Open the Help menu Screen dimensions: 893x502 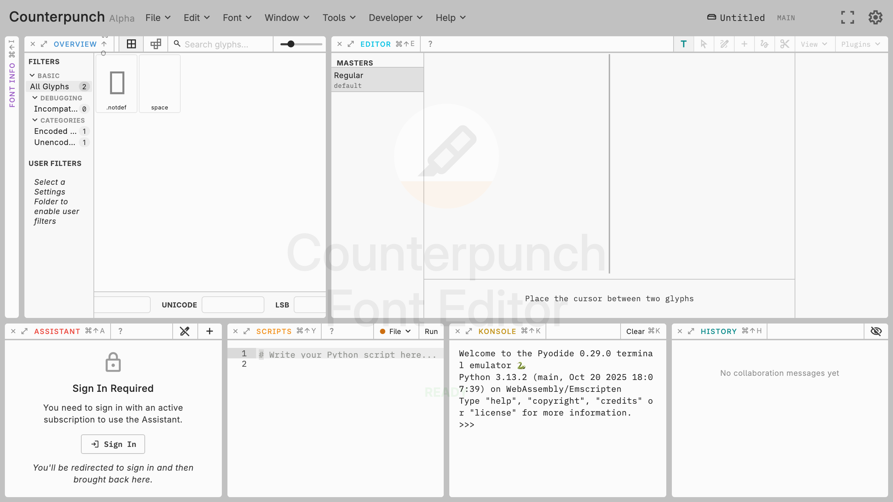(451, 17)
